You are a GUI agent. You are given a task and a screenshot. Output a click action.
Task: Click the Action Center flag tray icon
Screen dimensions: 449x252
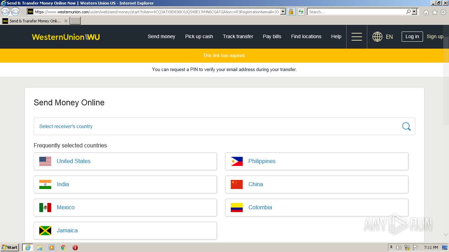416,247
